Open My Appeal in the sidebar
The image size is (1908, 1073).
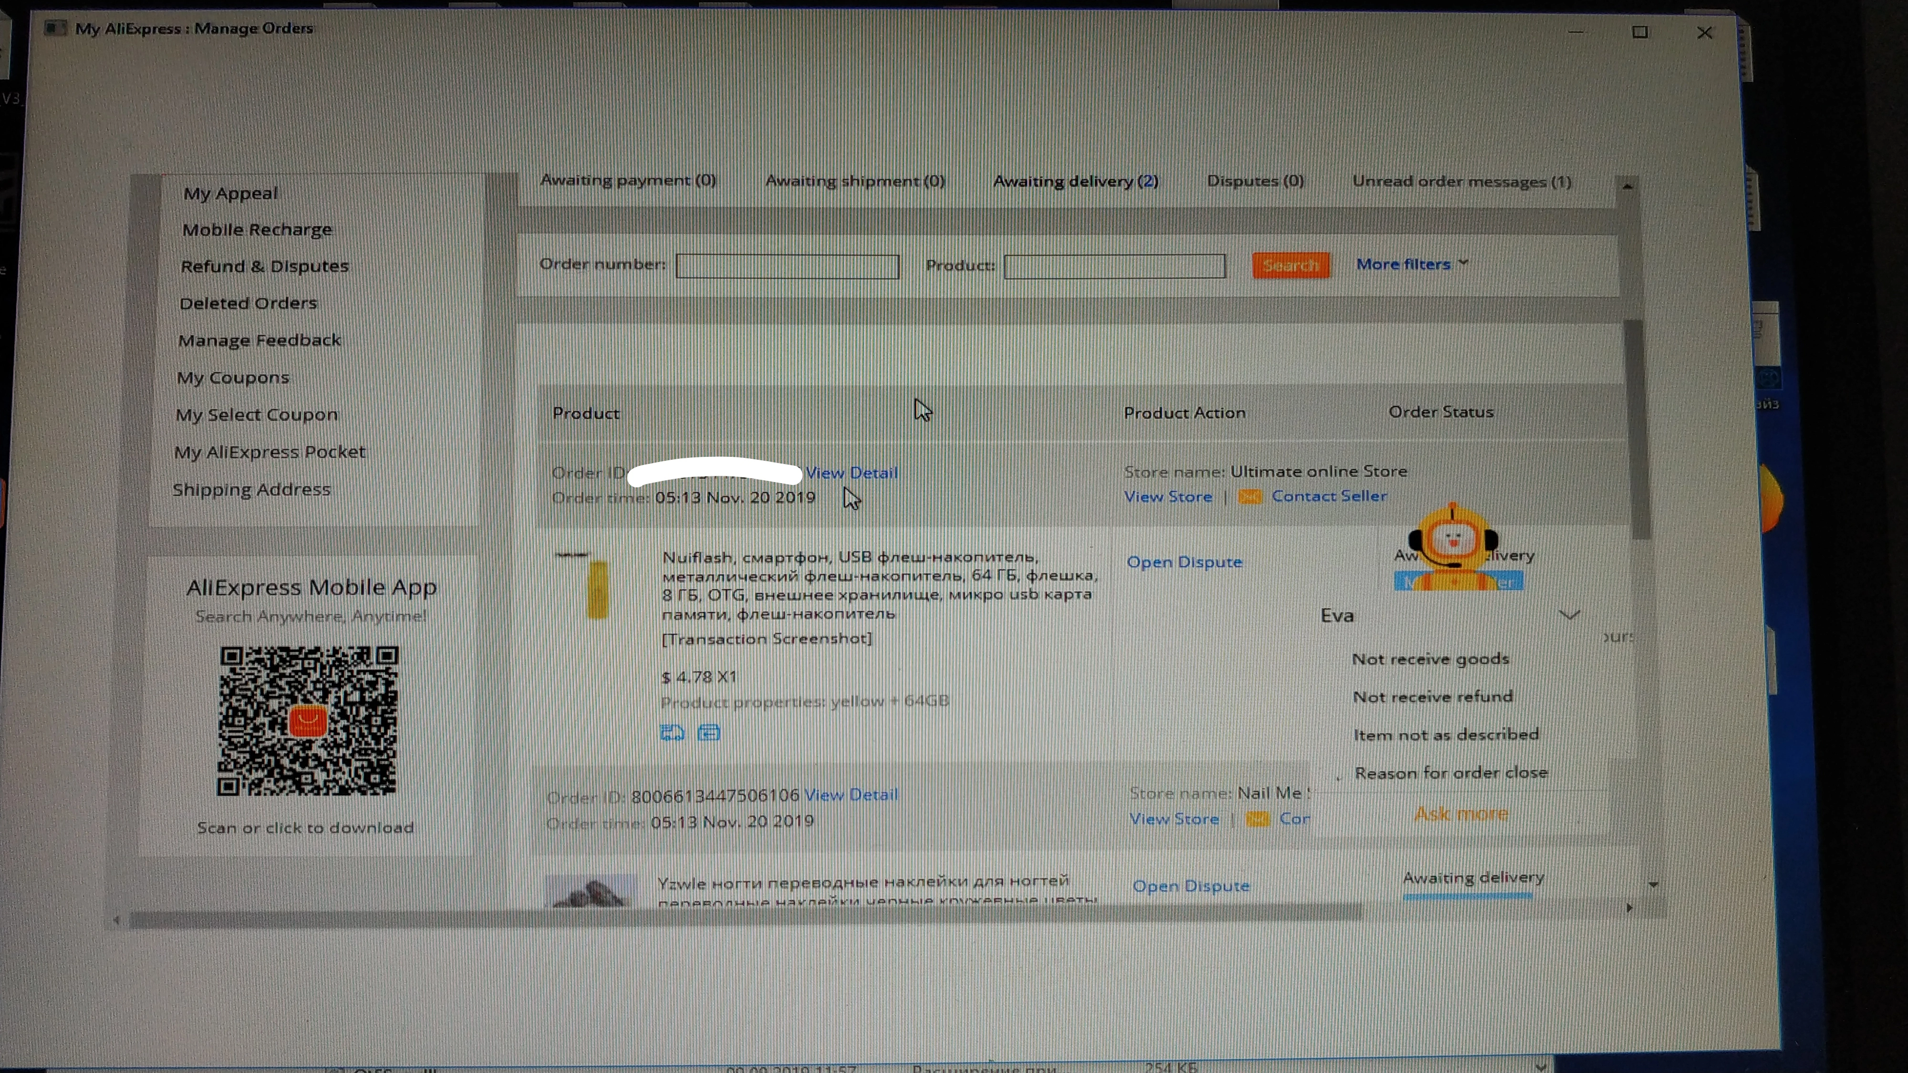click(230, 193)
